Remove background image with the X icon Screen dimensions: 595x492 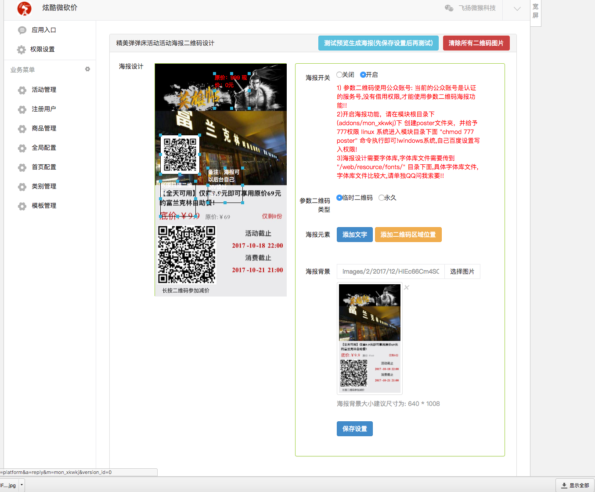coord(407,287)
